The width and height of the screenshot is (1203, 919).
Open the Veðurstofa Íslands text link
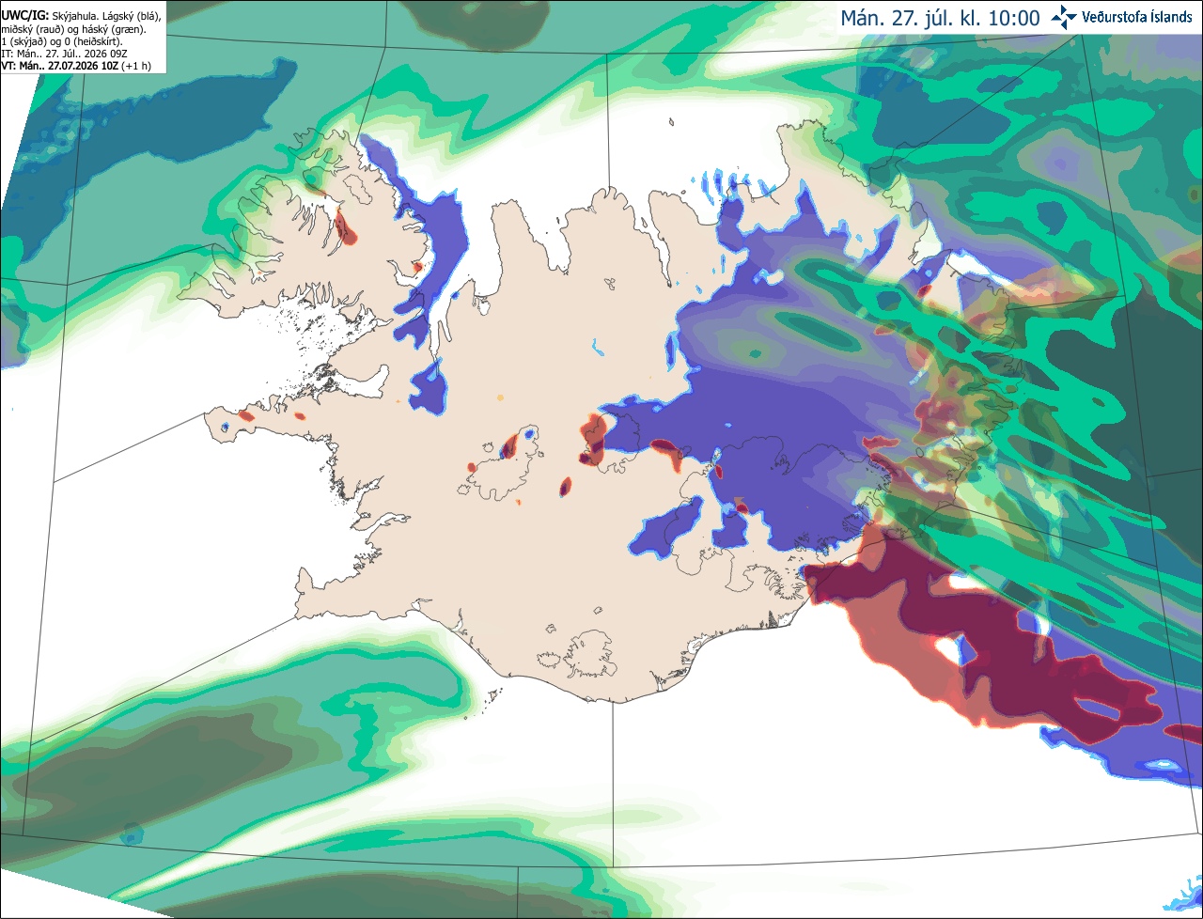(x=1136, y=18)
